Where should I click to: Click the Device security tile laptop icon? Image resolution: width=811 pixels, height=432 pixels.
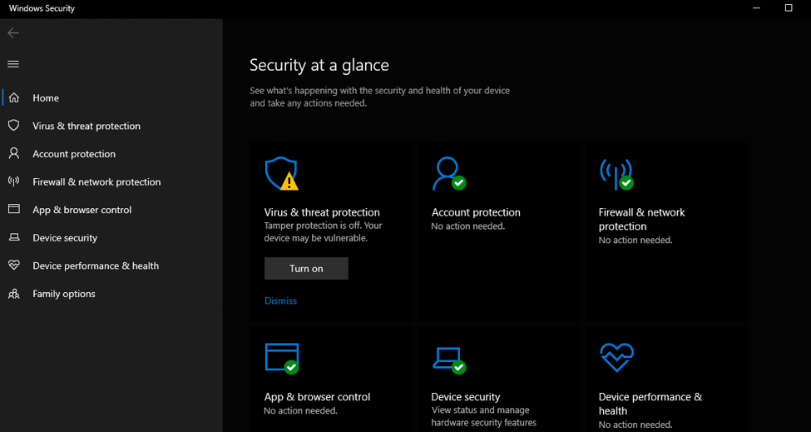[x=448, y=360]
